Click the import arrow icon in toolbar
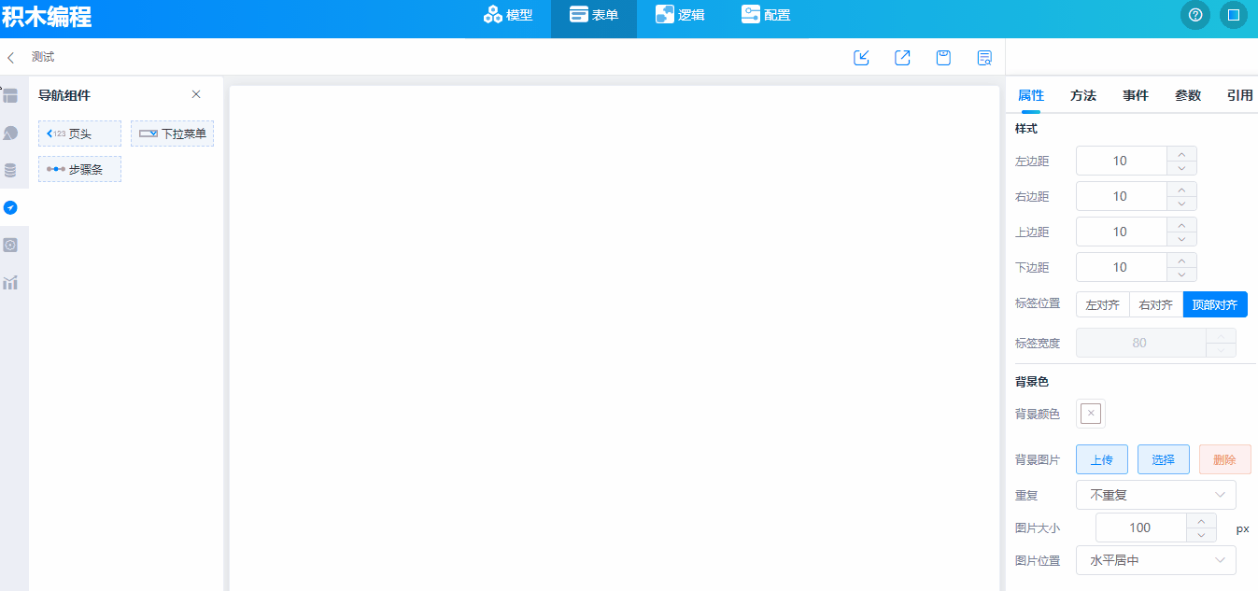1258x591 pixels. [862, 58]
